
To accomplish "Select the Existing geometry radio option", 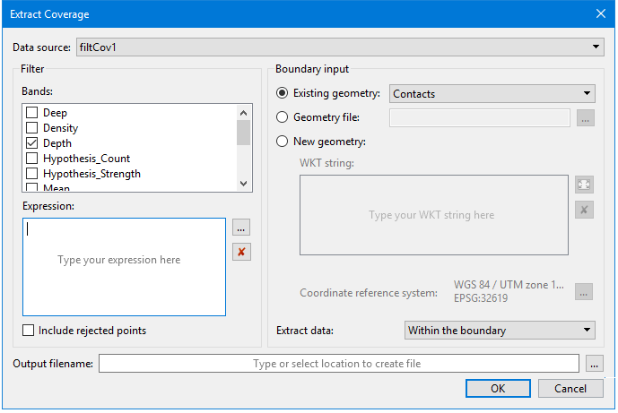I will tap(283, 93).
